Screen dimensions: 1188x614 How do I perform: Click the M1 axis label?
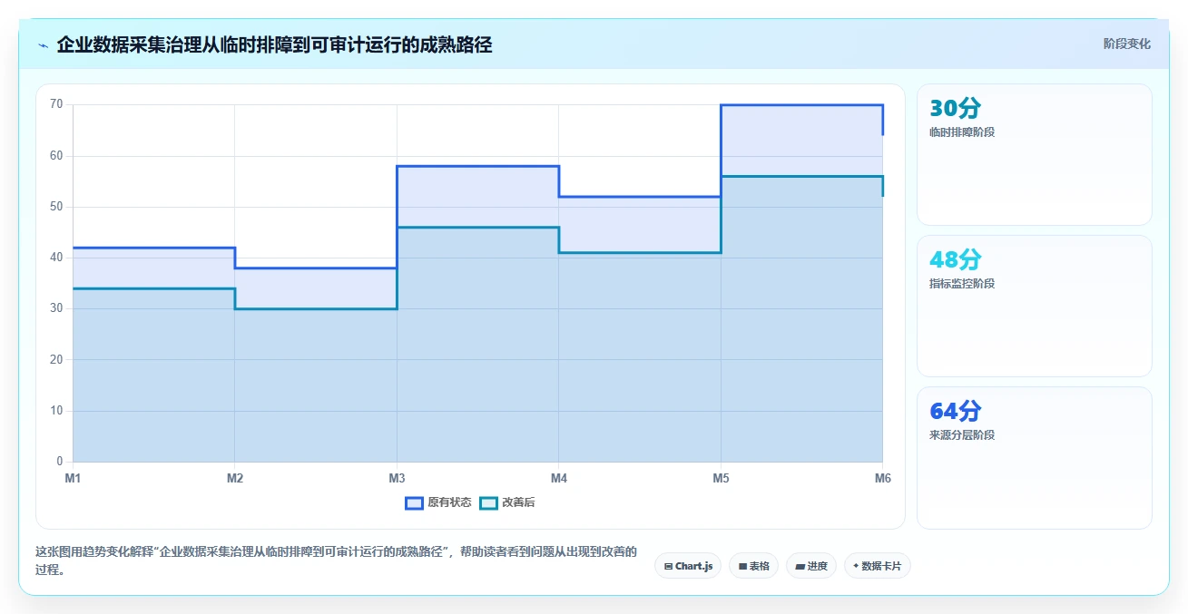click(73, 478)
